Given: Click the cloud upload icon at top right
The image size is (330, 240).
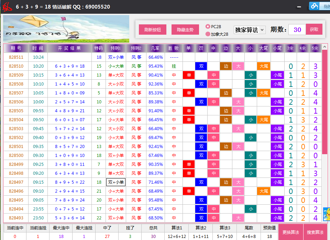Looking at the screenshot, I should (314, 6).
